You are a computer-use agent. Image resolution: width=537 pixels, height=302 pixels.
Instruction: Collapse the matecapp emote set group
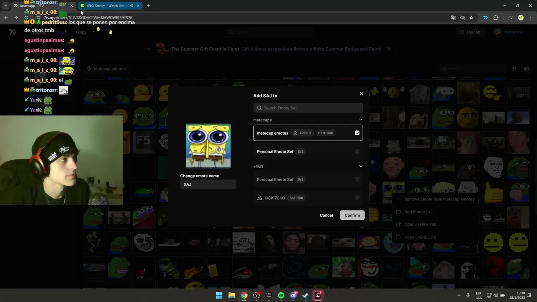pos(360,120)
